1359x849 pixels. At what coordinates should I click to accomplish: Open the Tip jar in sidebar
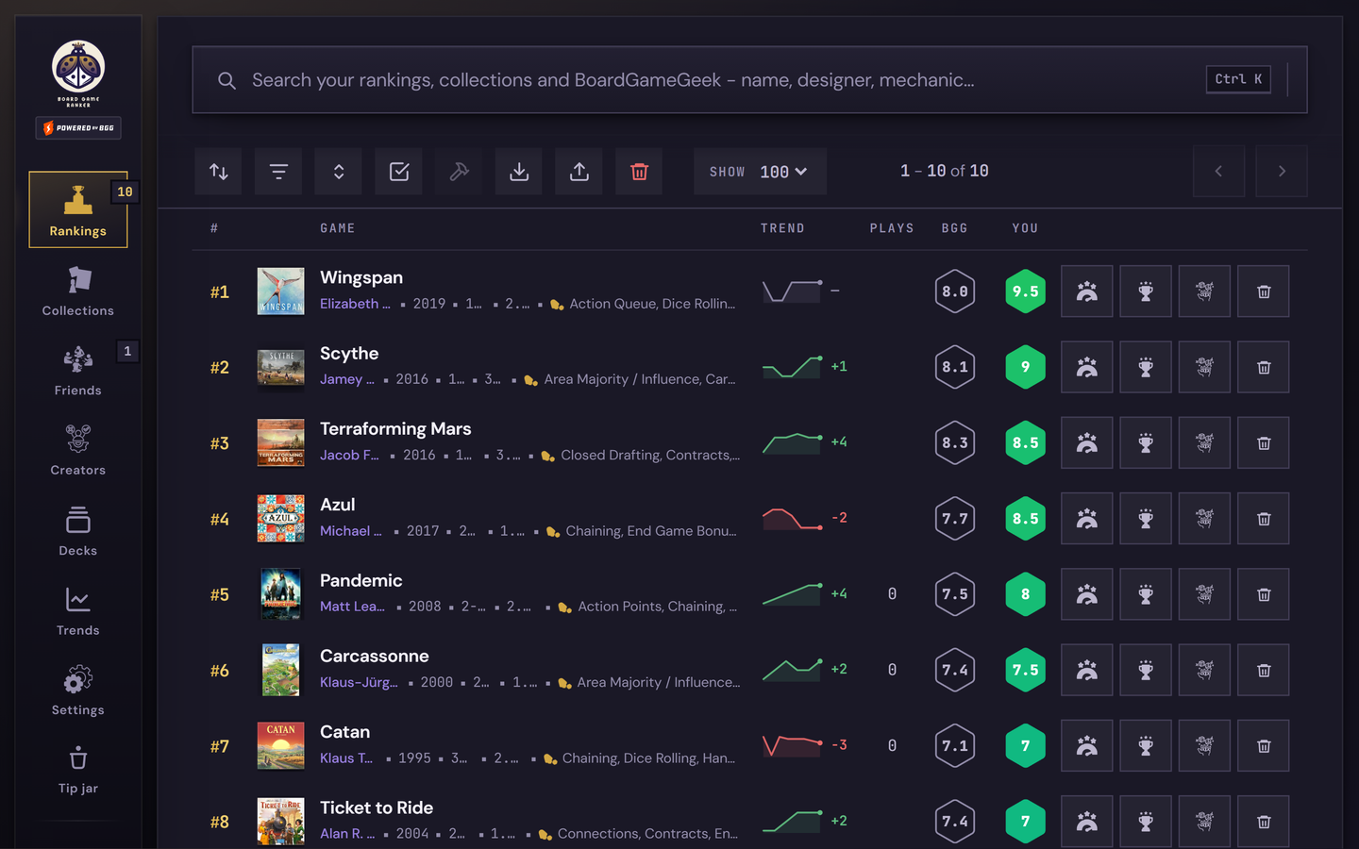point(78,771)
